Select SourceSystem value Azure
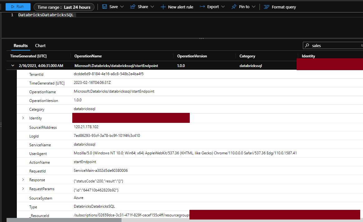The height and width of the screenshot is (222, 363). coord(79,198)
